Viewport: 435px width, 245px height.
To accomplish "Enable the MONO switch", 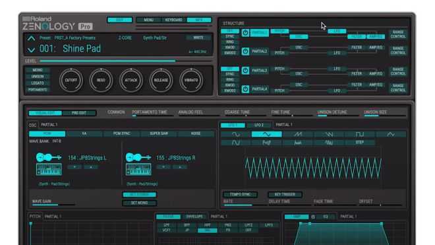I will pos(38,70).
